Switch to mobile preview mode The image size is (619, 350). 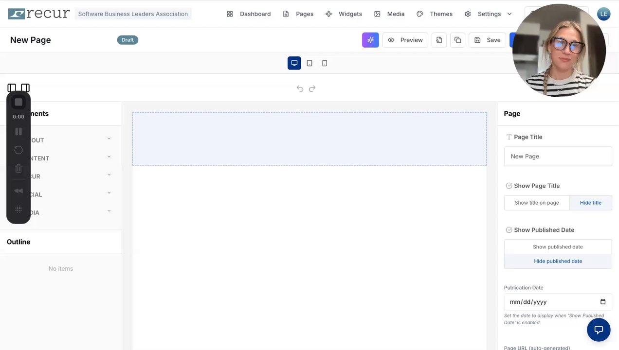(325, 63)
